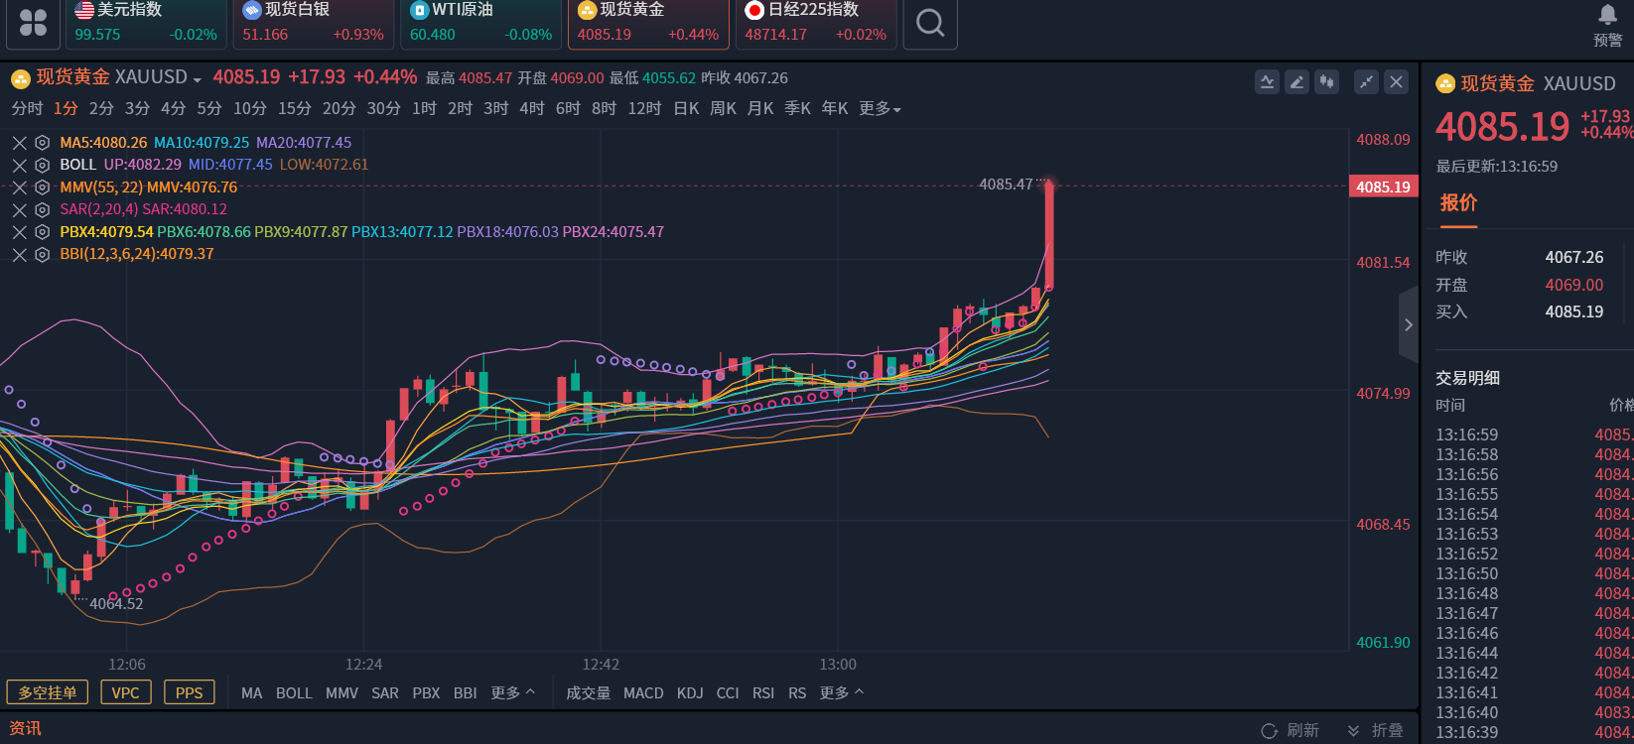Toggle the KDJ sub-indicator
The width and height of the screenshot is (1634, 744).
[690, 693]
